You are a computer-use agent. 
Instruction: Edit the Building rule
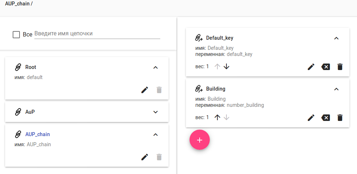point(311,118)
